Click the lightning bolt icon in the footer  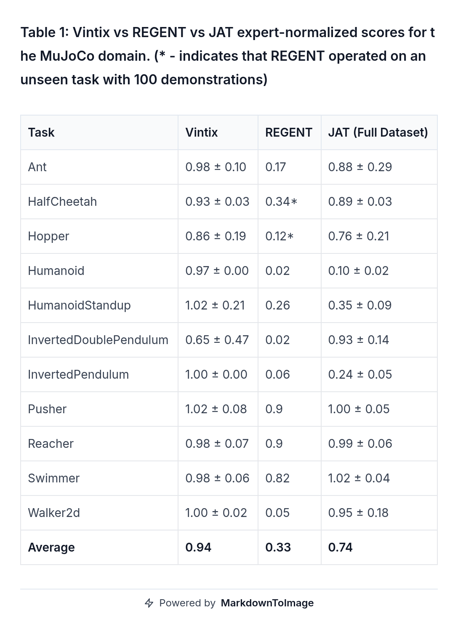point(149,603)
